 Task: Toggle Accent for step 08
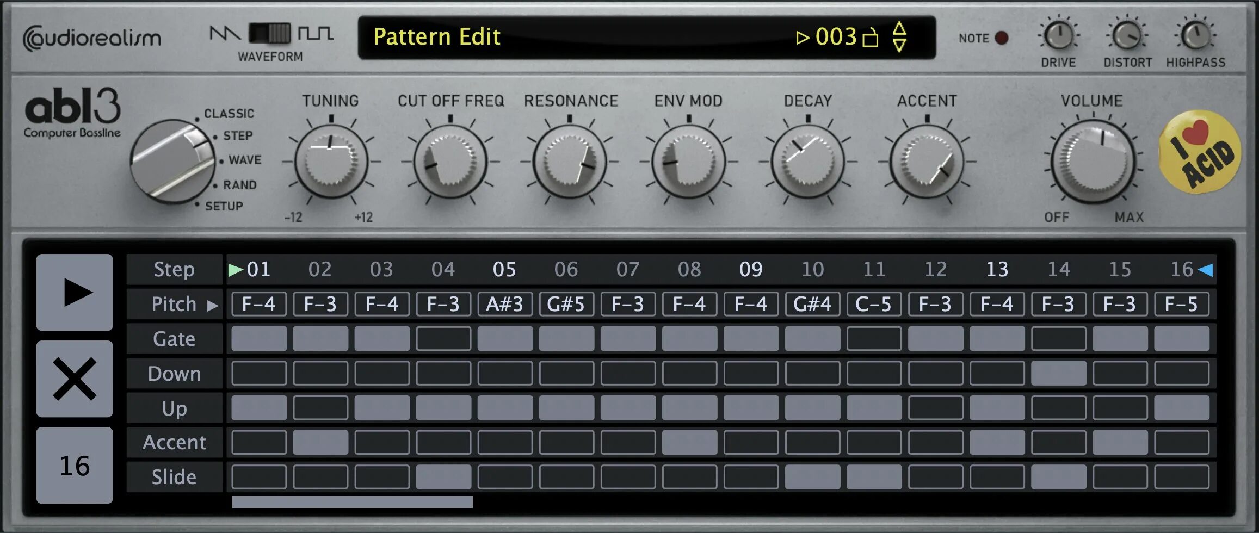tap(690, 443)
